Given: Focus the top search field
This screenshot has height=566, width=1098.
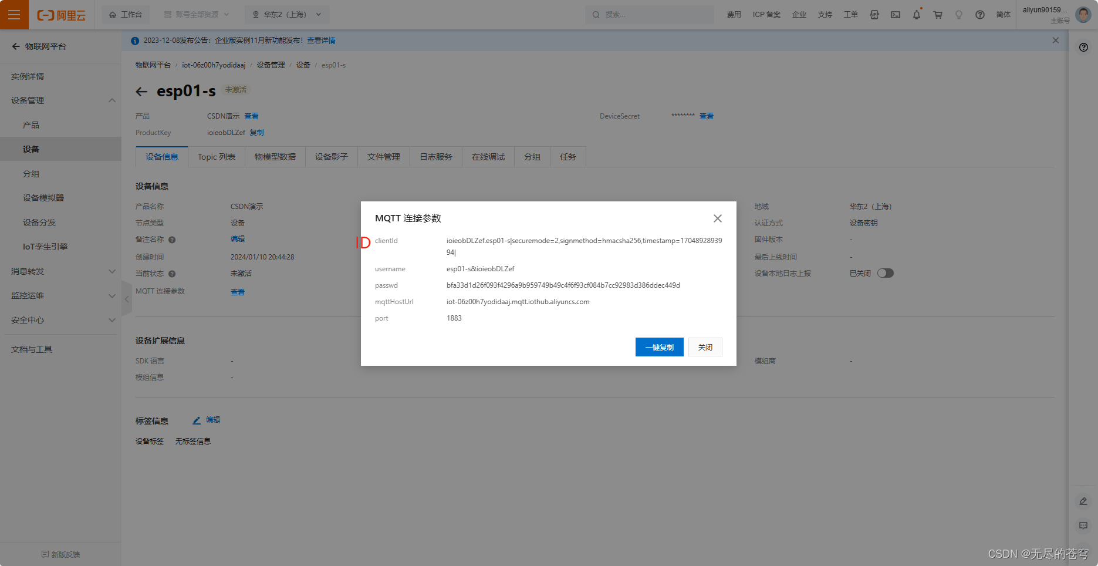Looking at the screenshot, I should [650, 15].
